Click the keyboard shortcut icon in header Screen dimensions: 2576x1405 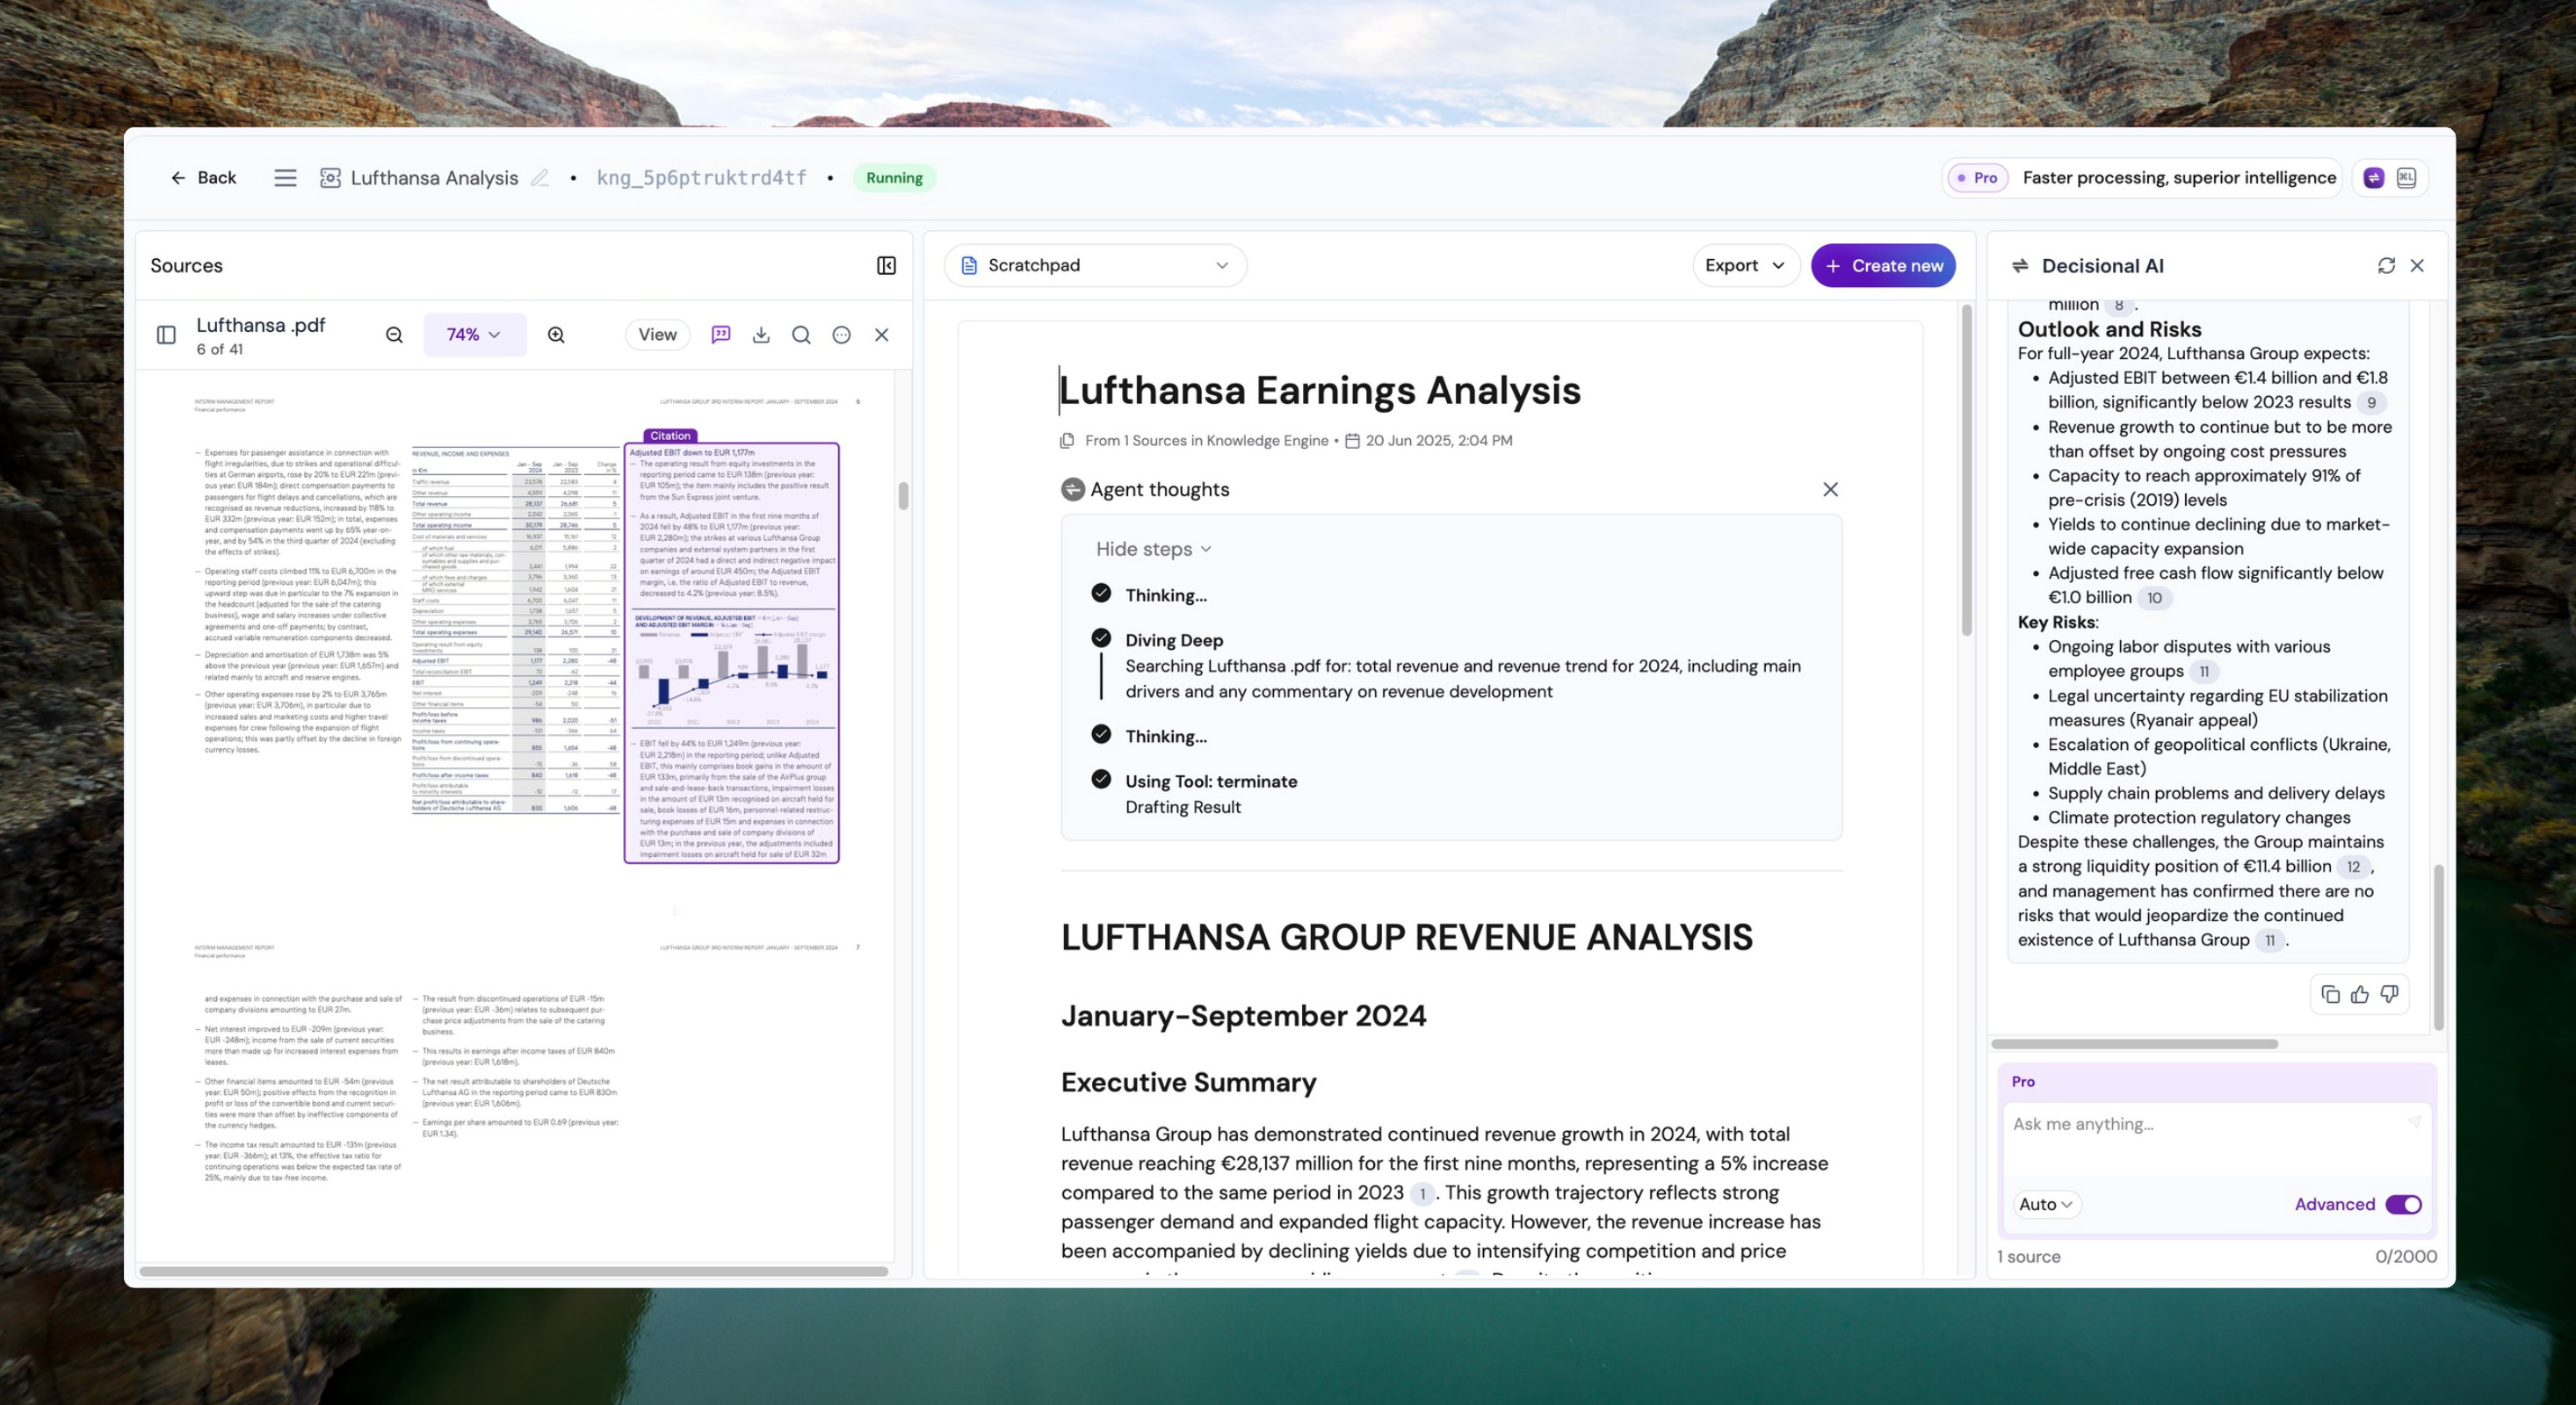(x=2406, y=178)
